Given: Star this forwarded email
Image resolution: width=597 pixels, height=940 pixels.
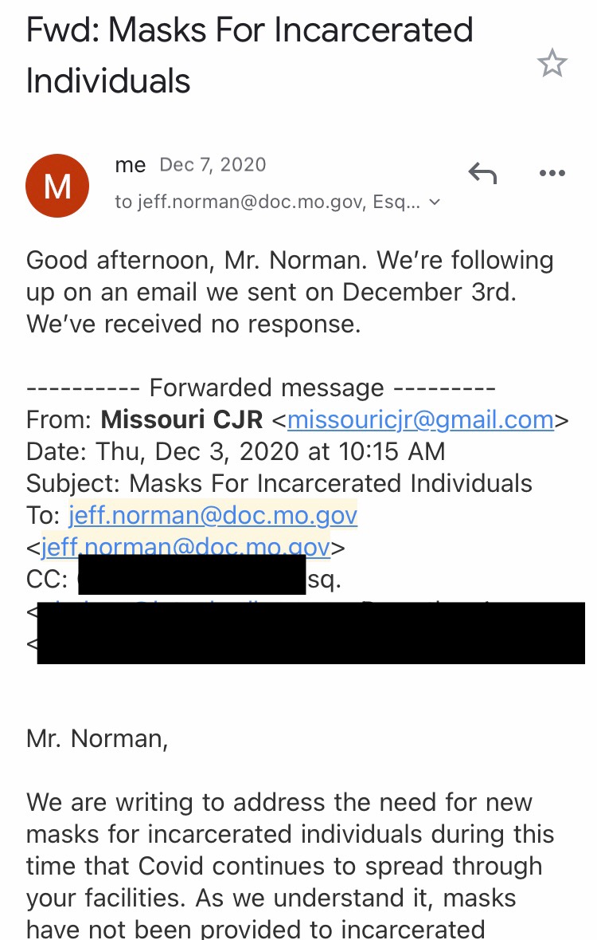Looking at the screenshot, I should click(552, 63).
